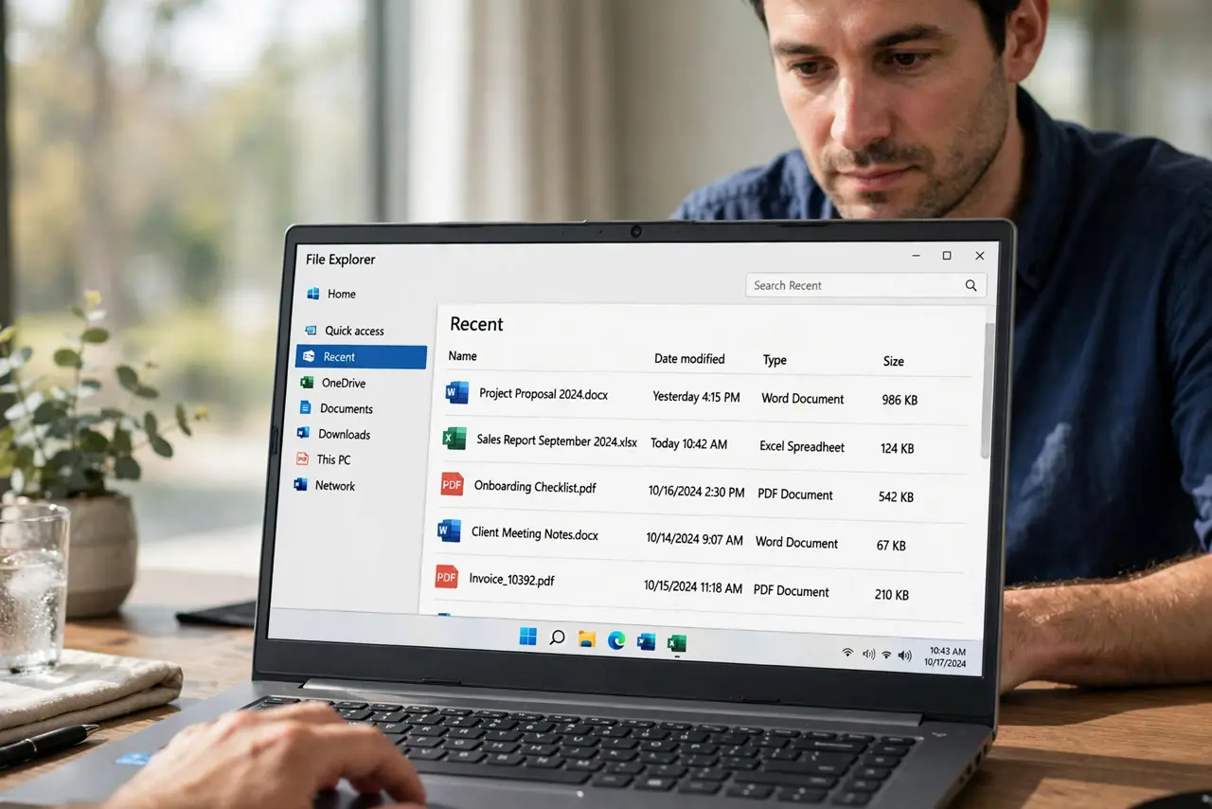Screen dimensions: 1212x809
Task: Select the PDF icon of Invoice_10392.pdf
Action: (446, 577)
